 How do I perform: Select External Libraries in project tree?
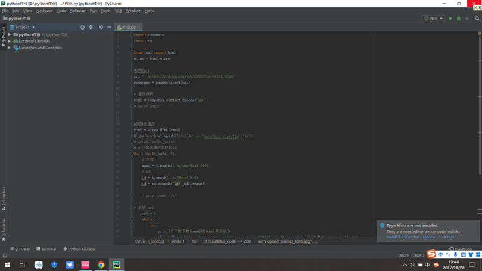[x=34, y=41]
